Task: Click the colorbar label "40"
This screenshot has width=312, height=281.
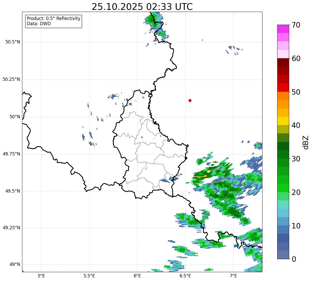Action: pos(296,125)
